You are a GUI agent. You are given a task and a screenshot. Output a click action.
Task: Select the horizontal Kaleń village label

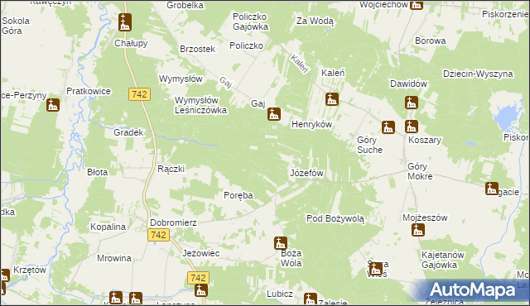tap(333, 73)
